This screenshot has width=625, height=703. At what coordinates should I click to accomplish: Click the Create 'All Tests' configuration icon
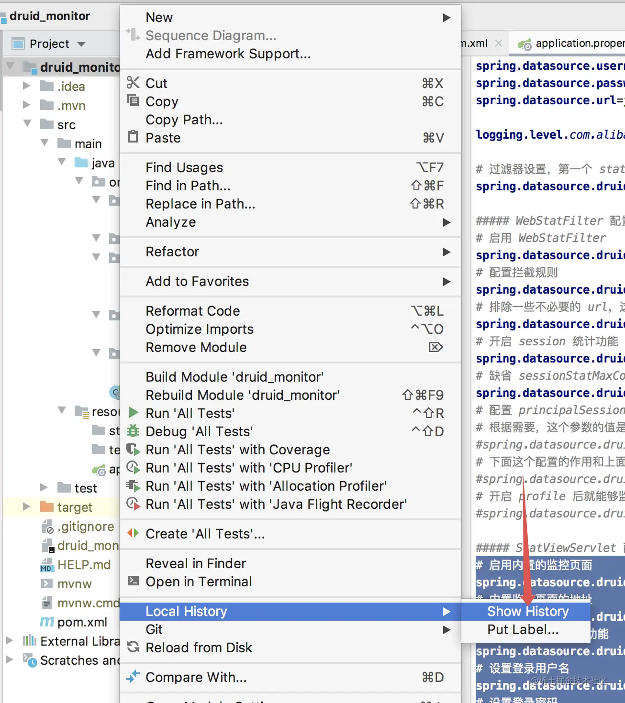tap(133, 533)
